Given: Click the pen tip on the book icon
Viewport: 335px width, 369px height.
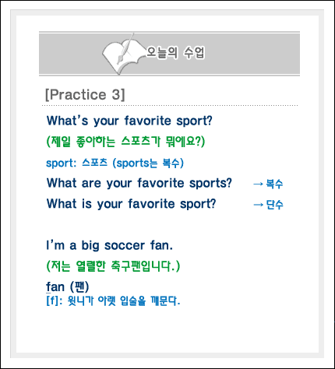Looking at the screenshot, I should click(119, 61).
